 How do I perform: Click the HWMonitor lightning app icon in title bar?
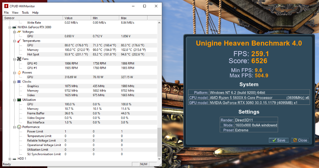[6, 6]
